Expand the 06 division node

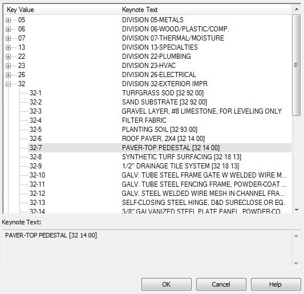click(8, 29)
